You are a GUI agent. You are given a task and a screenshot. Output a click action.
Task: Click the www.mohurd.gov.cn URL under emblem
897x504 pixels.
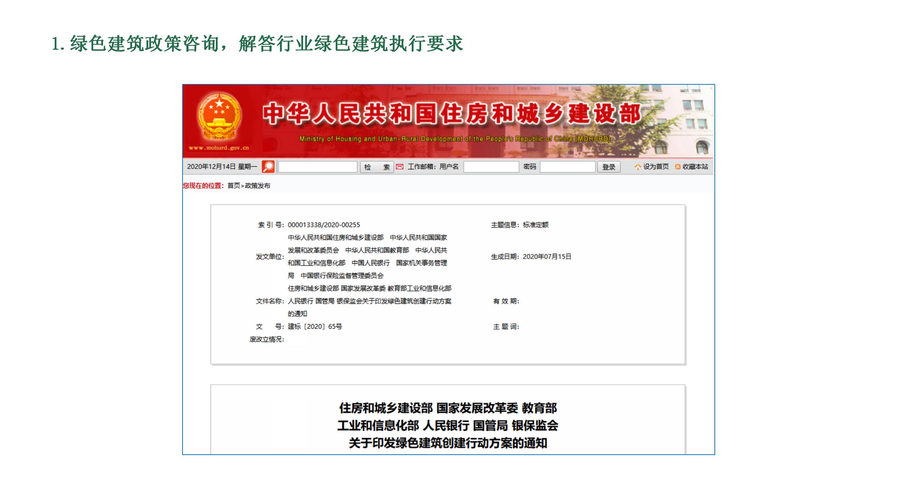[x=219, y=148]
